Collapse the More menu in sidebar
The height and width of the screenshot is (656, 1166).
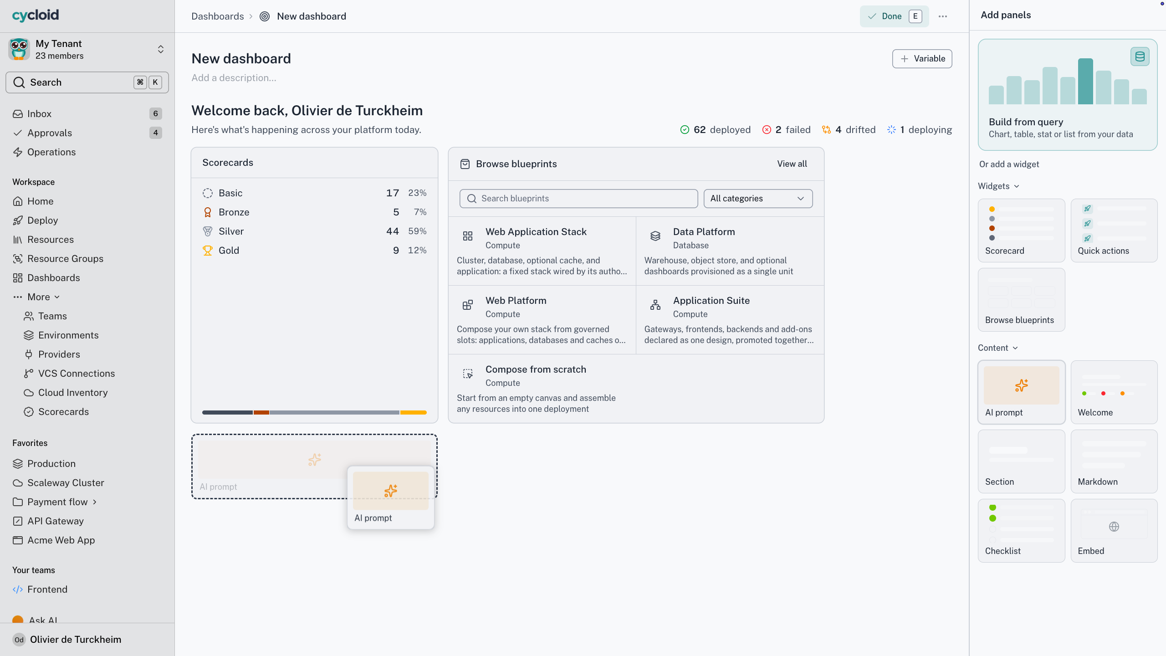tap(36, 297)
